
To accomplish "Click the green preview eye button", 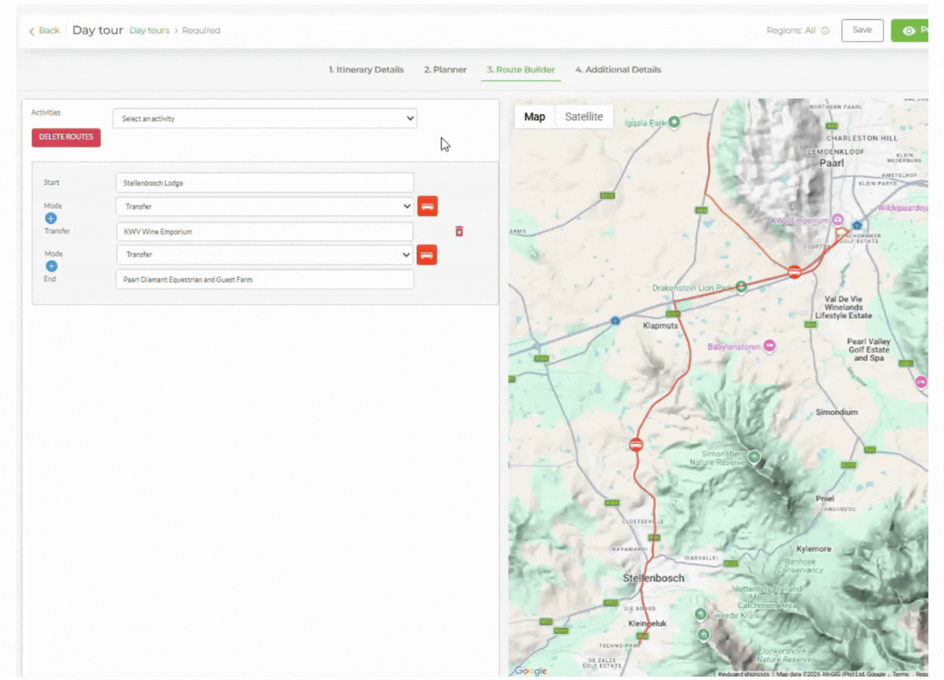I will [909, 30].
